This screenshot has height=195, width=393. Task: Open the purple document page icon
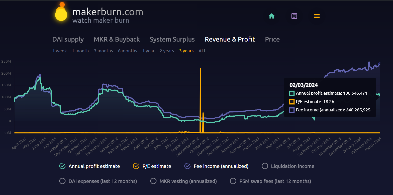tap(294, 16)
